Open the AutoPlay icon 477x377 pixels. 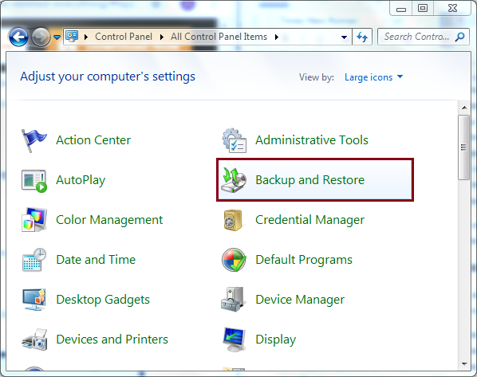34,181
